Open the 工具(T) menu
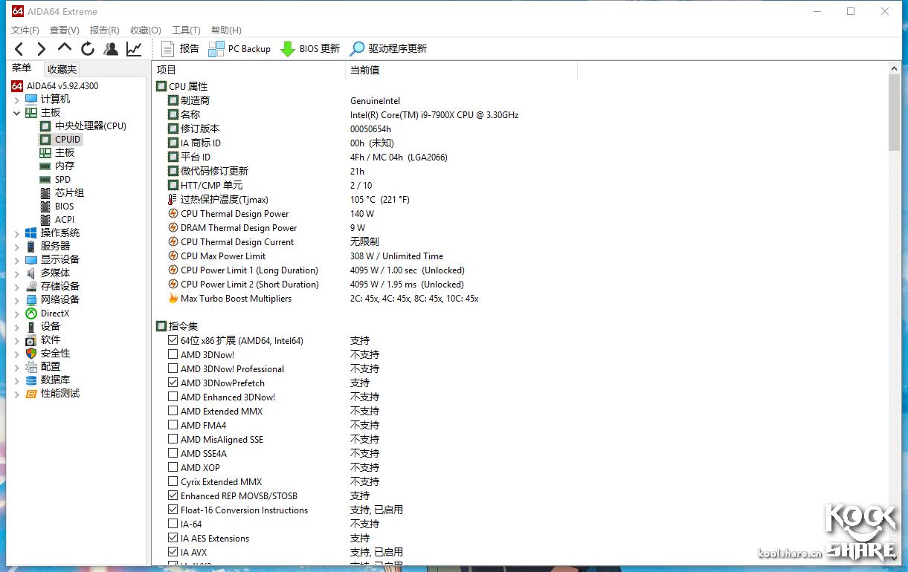This screenshot has width=908, height=572. tap(185, 30)
